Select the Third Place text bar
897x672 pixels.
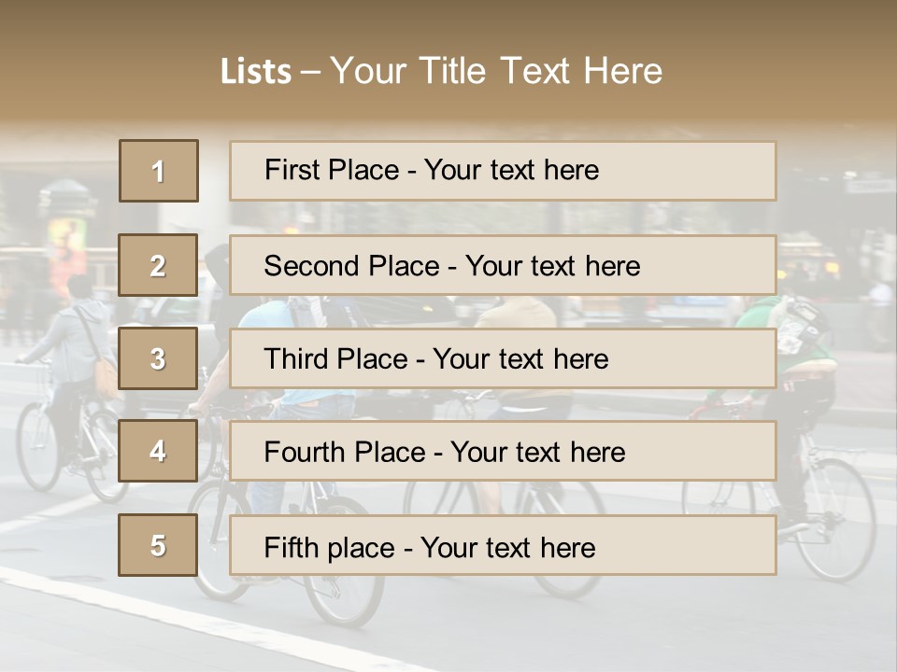[503, 358]
